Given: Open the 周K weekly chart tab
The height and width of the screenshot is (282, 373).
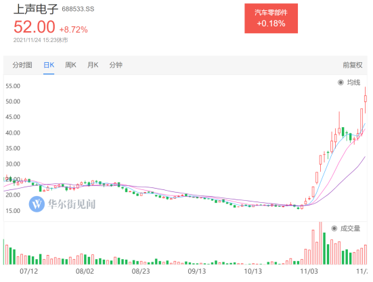Looking at the screenshot, I should (70, 65).
